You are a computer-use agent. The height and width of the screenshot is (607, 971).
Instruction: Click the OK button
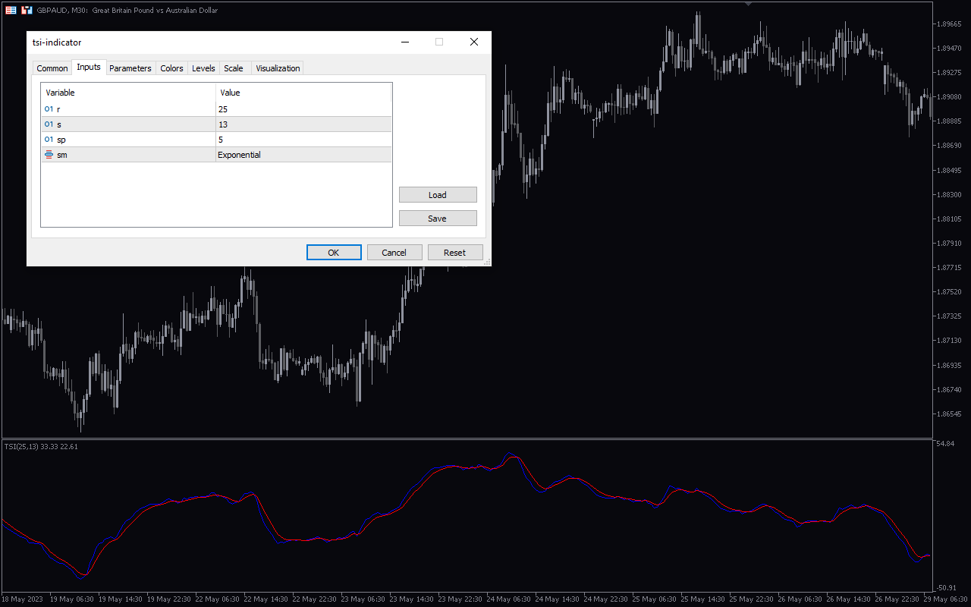334,253
